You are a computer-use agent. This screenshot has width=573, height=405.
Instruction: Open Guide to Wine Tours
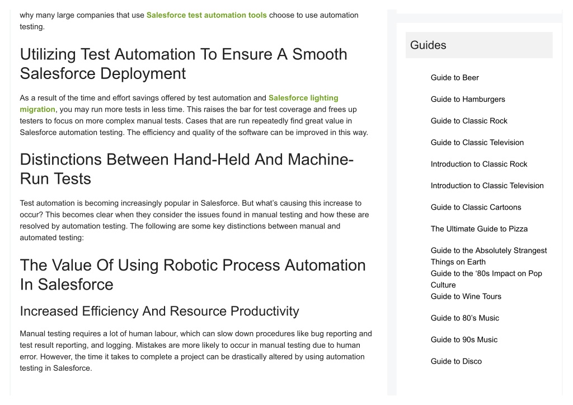[x=466, y=296]
